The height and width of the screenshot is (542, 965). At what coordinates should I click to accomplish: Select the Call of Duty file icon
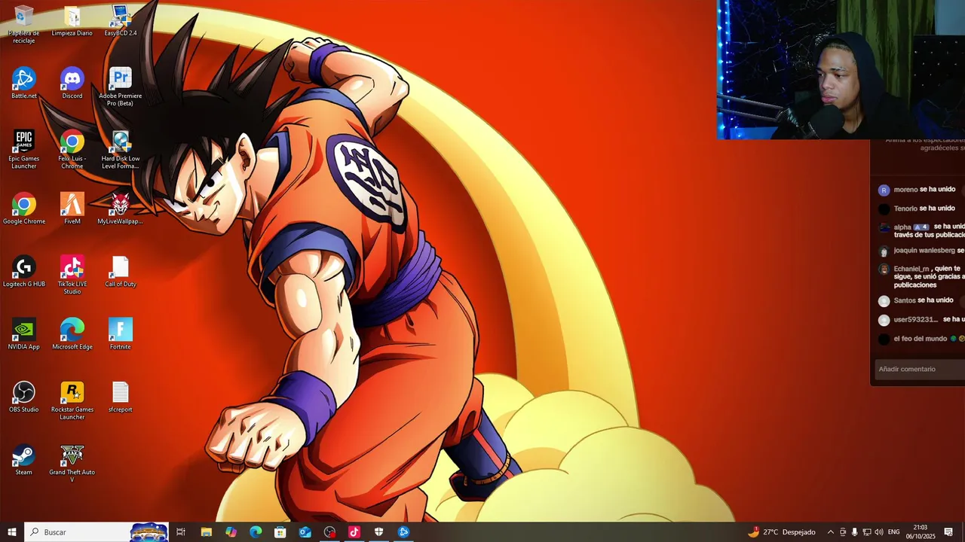pyautogui.click(x=121, y=271)
